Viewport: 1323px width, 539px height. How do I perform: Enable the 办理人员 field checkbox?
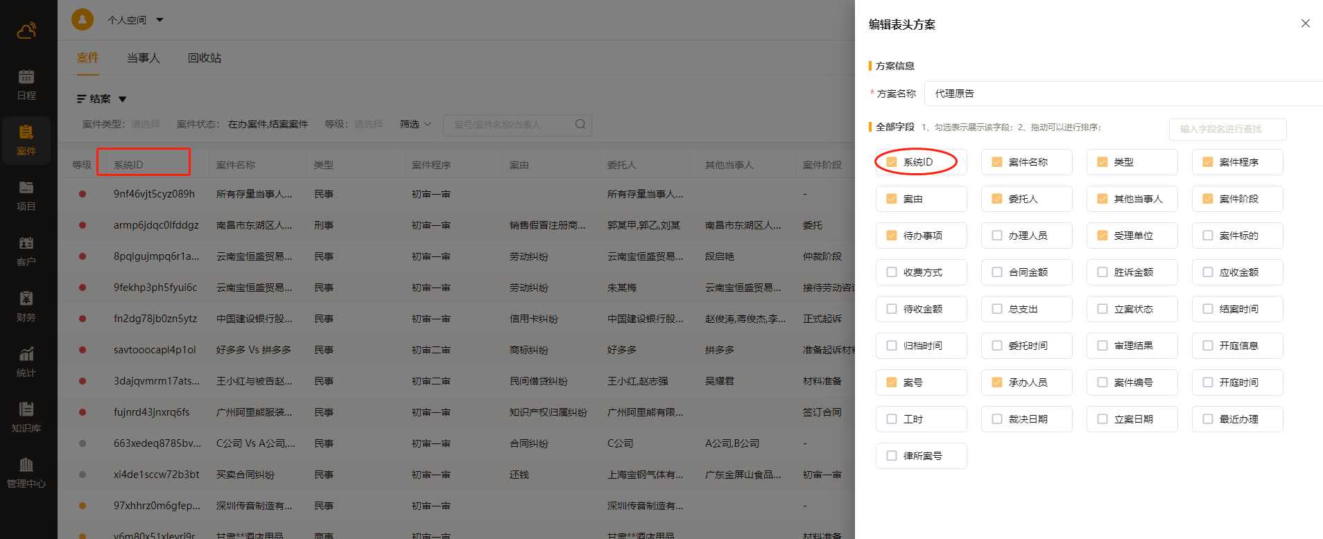point(997,236)
